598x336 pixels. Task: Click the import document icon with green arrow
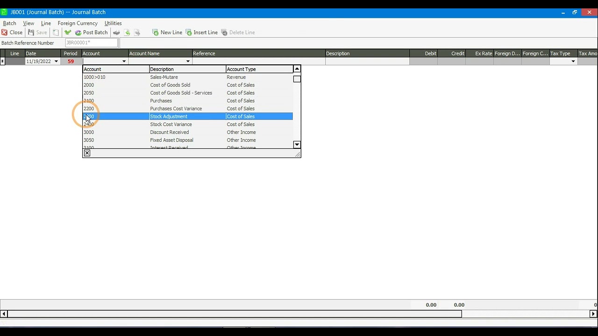point(127,33)
